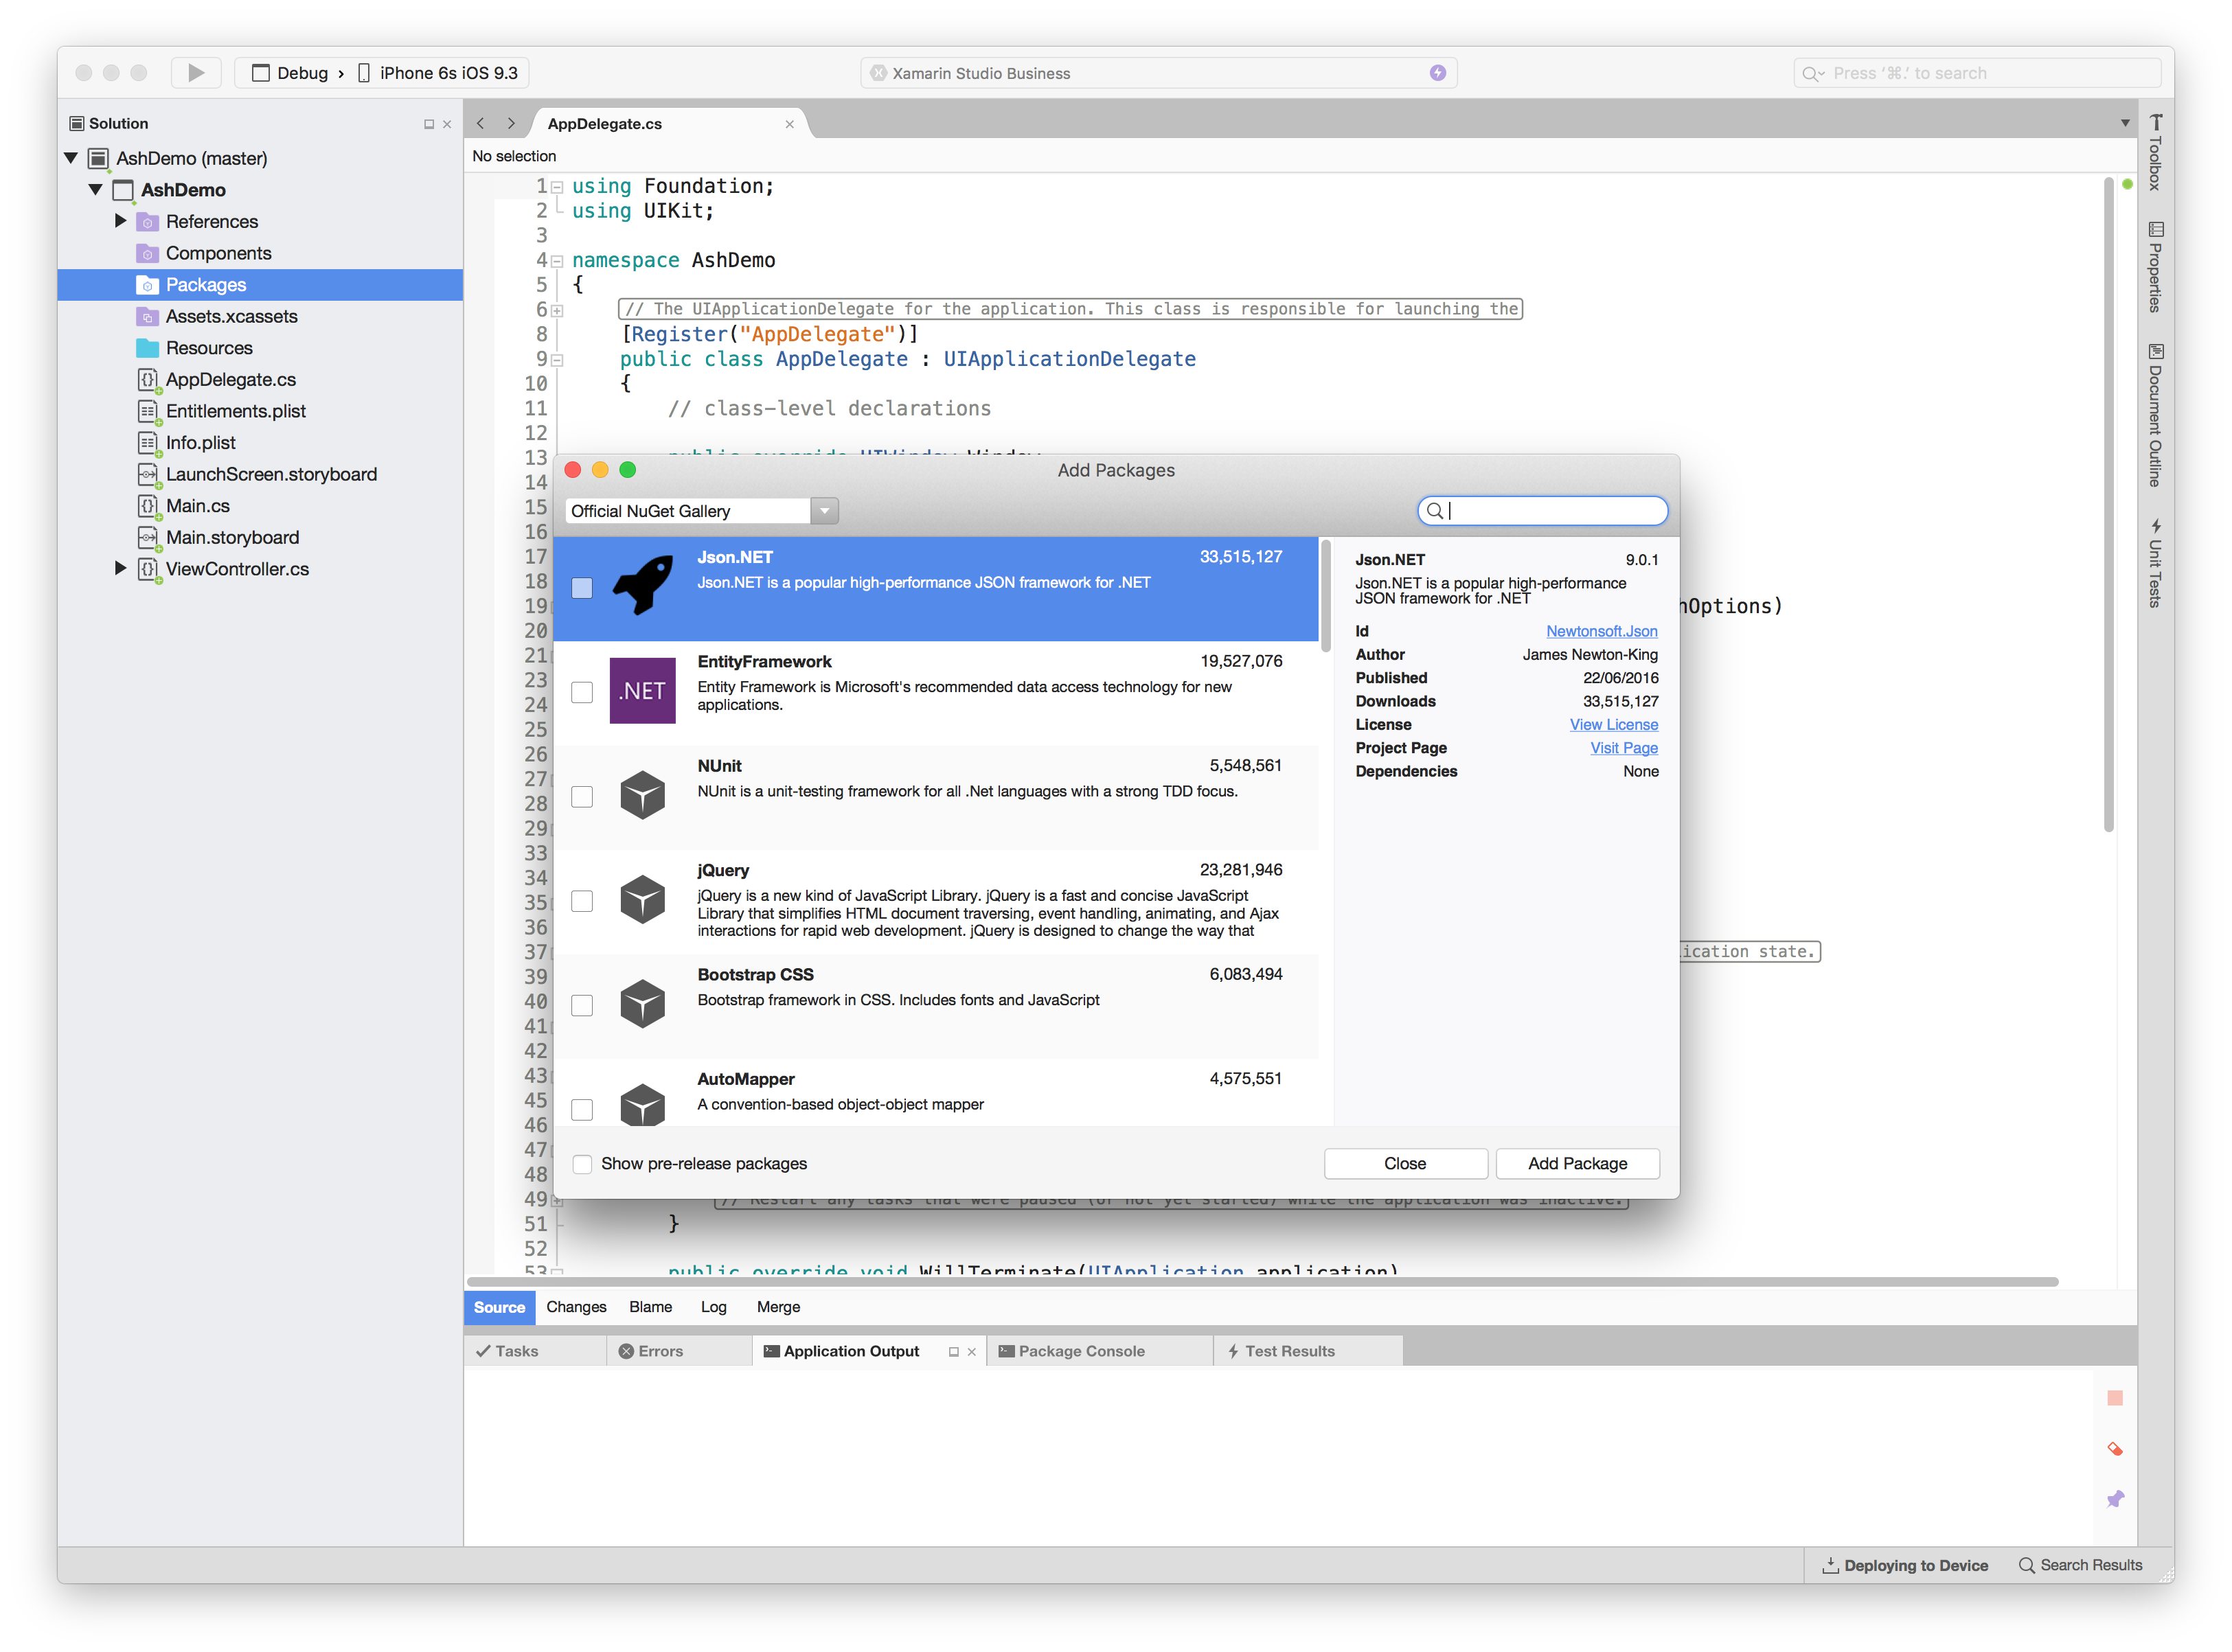Switch to the Changes view tab

click(x=576, y=1307)
